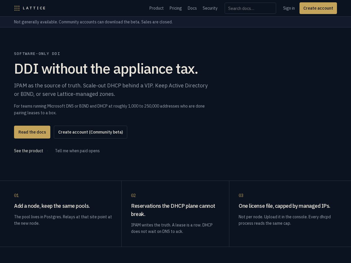The height and width of the screenshot is (263, 351).
Task: Open the Security nav item
Action: coord(210,8)
